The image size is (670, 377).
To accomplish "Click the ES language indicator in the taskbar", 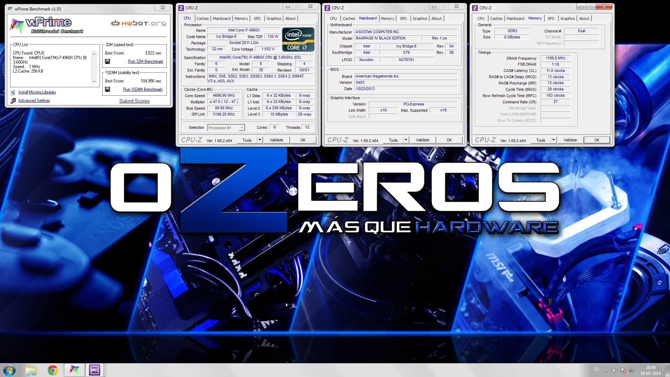I will [x=597, y=369].
